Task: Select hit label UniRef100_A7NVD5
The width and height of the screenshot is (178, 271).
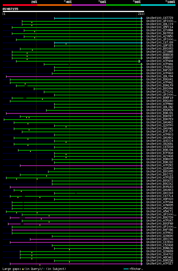Action: coord(160,205)
